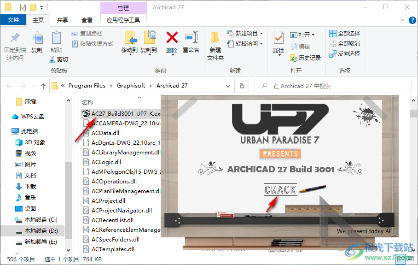
Task: Open 视频 (Videos) folder
Action: click(x=26, y=153)
